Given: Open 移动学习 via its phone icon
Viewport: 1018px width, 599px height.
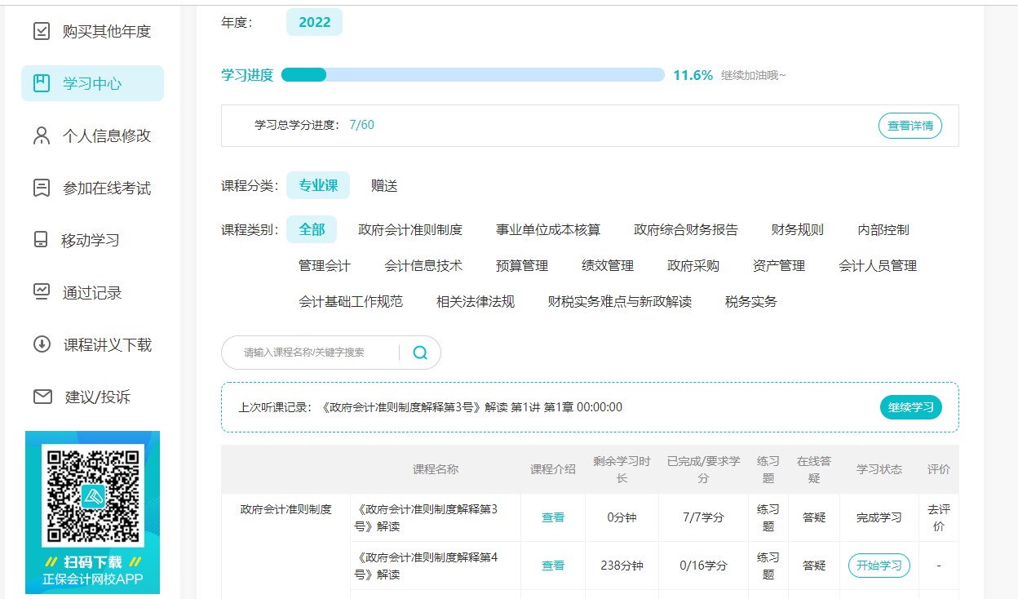Looking at the screenshot, I should 42,240.
